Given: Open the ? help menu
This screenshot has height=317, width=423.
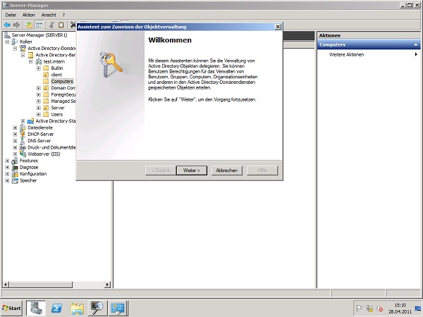Looking at the screenshot, I should click(x=63, y=15).
